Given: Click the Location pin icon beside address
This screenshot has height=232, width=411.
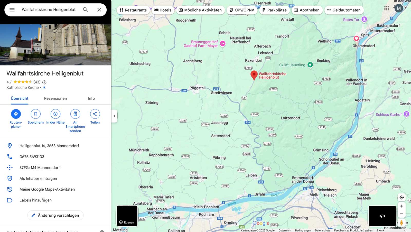Looking at the screenshot, I should 10,146.
